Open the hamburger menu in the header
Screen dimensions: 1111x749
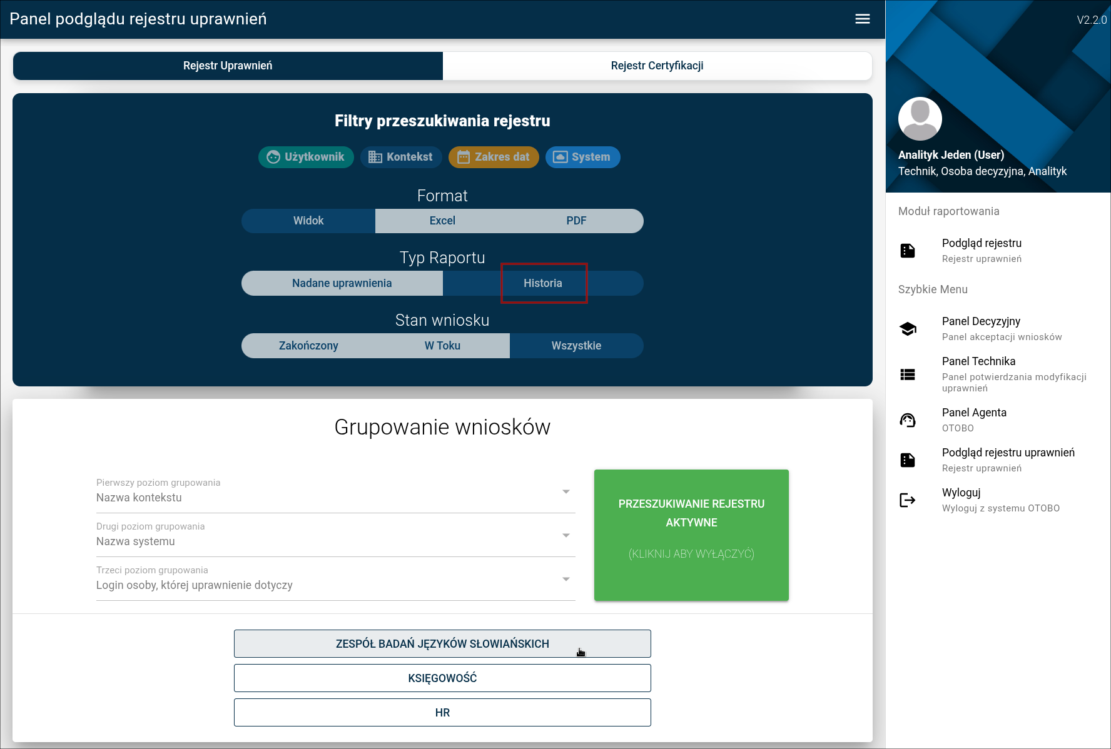coord(862,19)
